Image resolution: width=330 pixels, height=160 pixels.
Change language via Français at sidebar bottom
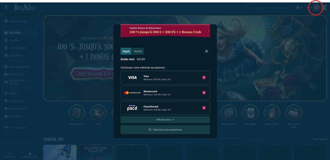tap(10, 155)
